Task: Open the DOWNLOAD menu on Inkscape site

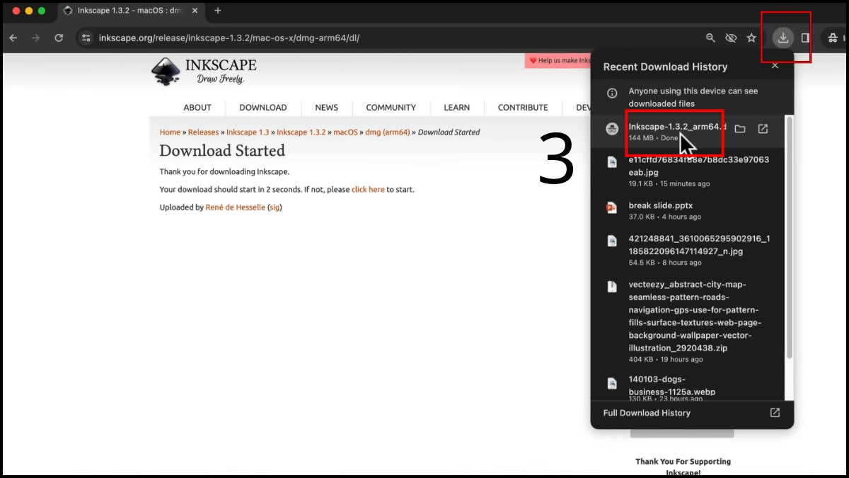Action: tap(262, 108)
